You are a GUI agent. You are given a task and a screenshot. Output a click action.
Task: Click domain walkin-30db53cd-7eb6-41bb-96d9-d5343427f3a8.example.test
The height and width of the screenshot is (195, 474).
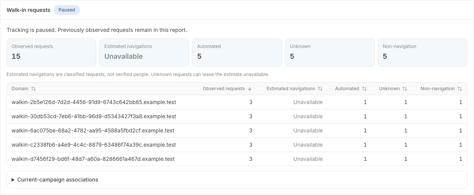(94, 116)
